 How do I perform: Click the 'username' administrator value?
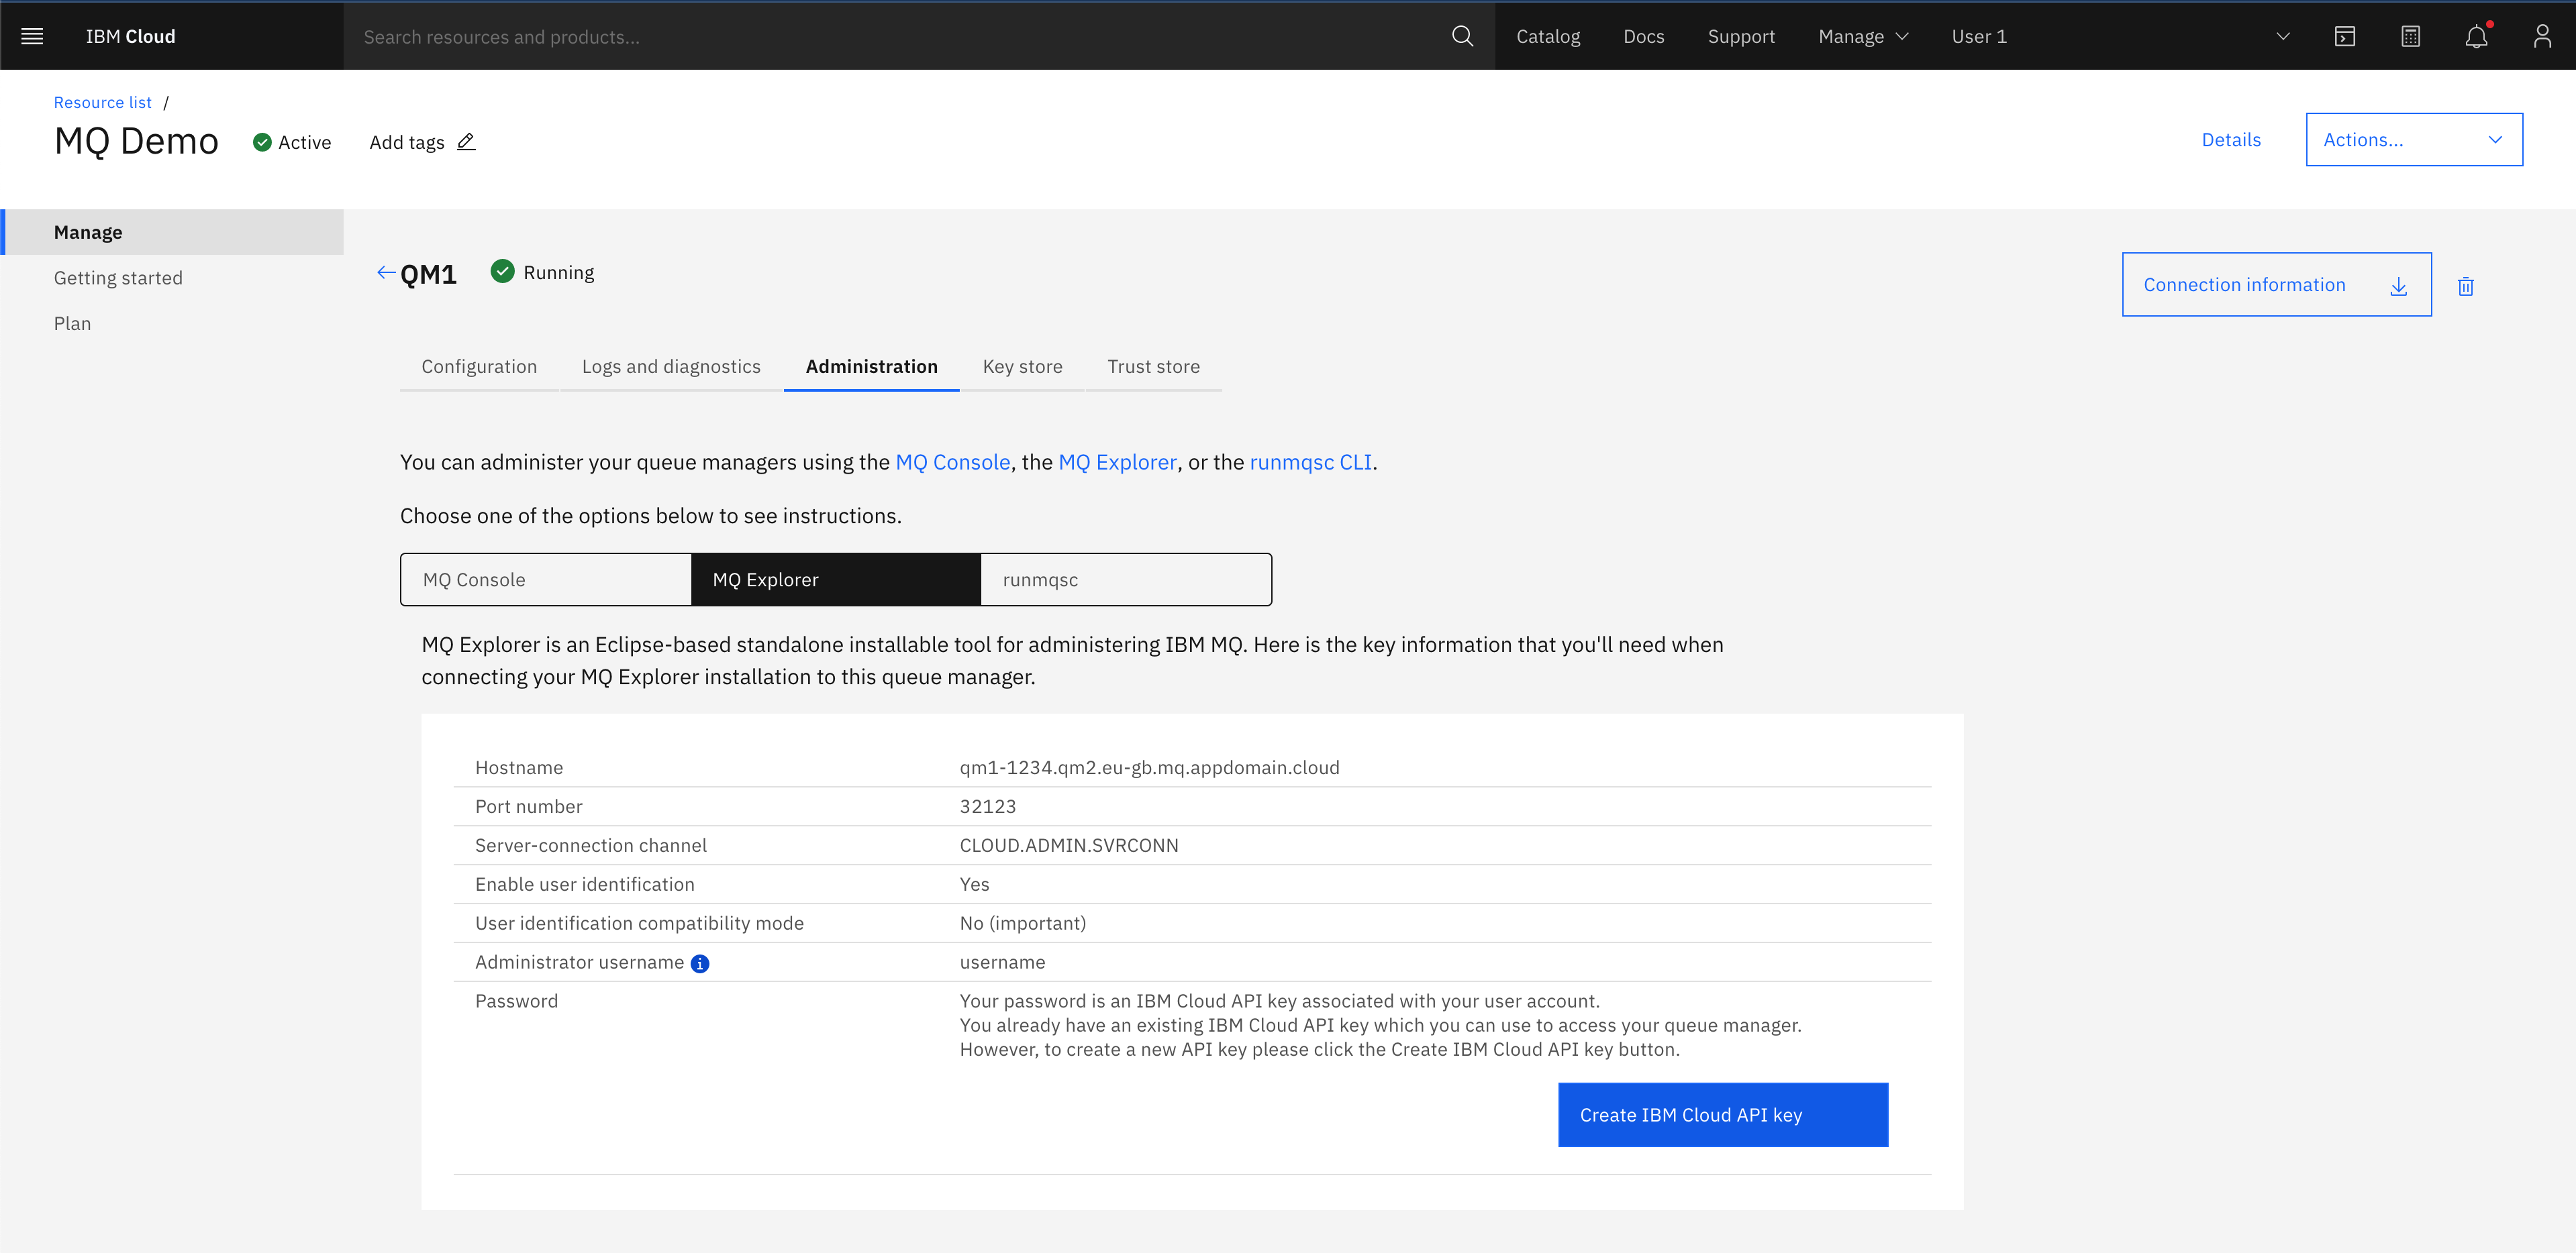[x=1002, y=963]
